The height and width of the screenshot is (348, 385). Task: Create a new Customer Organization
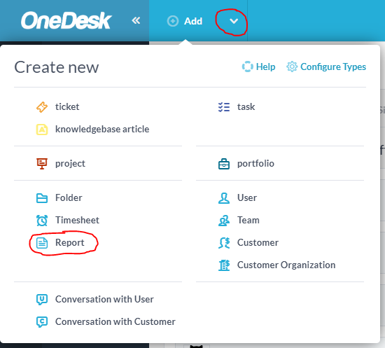coord(286,265)
